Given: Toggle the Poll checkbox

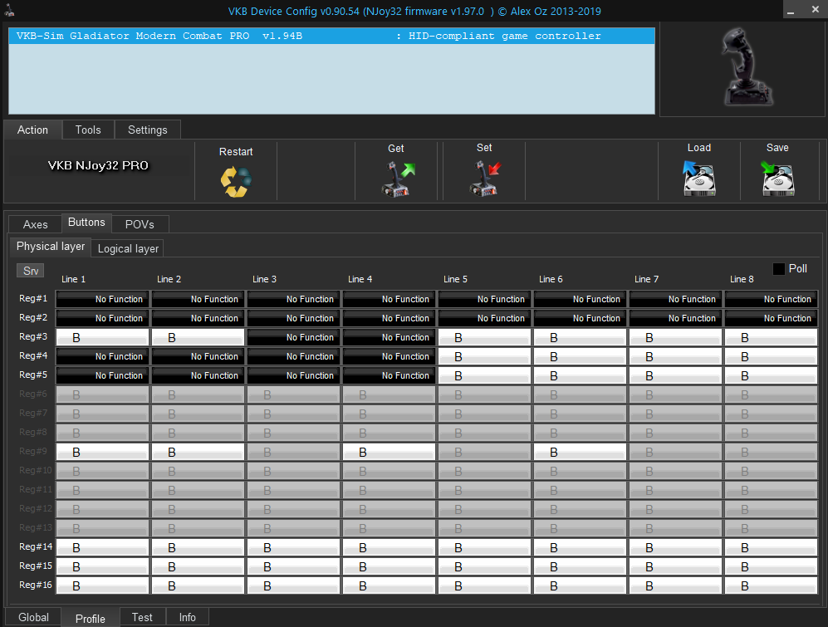Looking at the screenshot, I should pyautogui.click(x=778, y=269).
